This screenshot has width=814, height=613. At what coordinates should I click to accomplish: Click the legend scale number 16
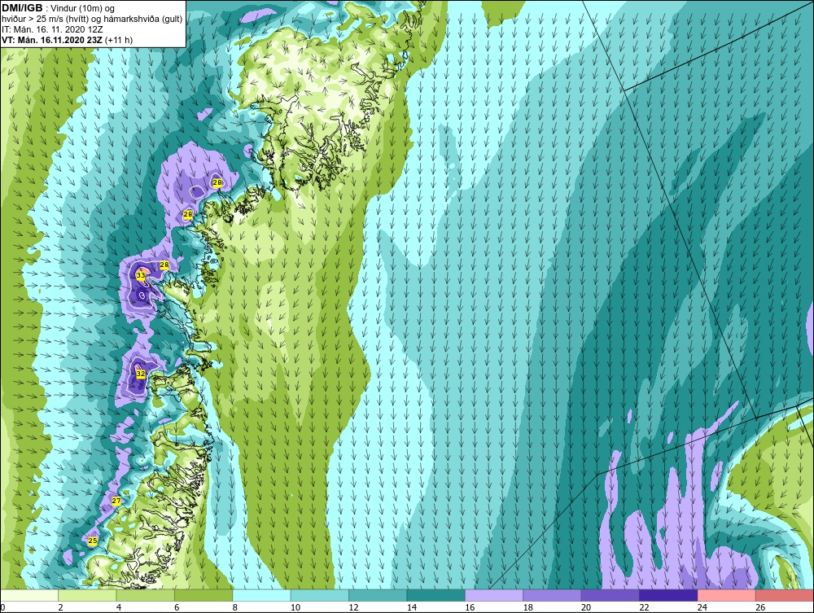click(x=470, y=607)
